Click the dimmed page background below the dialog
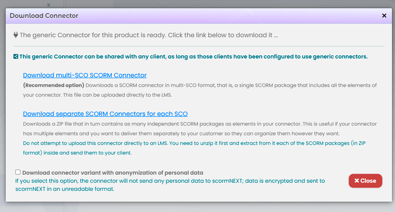The image size is (395, 212). click(x=197, y=207)
